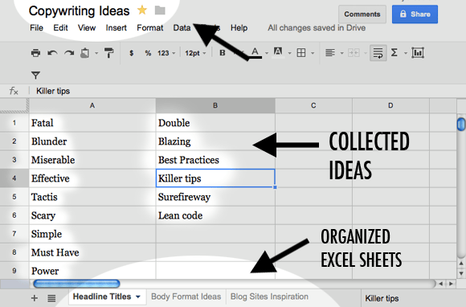Click the scroll right arrow

(x=452, y=284)
